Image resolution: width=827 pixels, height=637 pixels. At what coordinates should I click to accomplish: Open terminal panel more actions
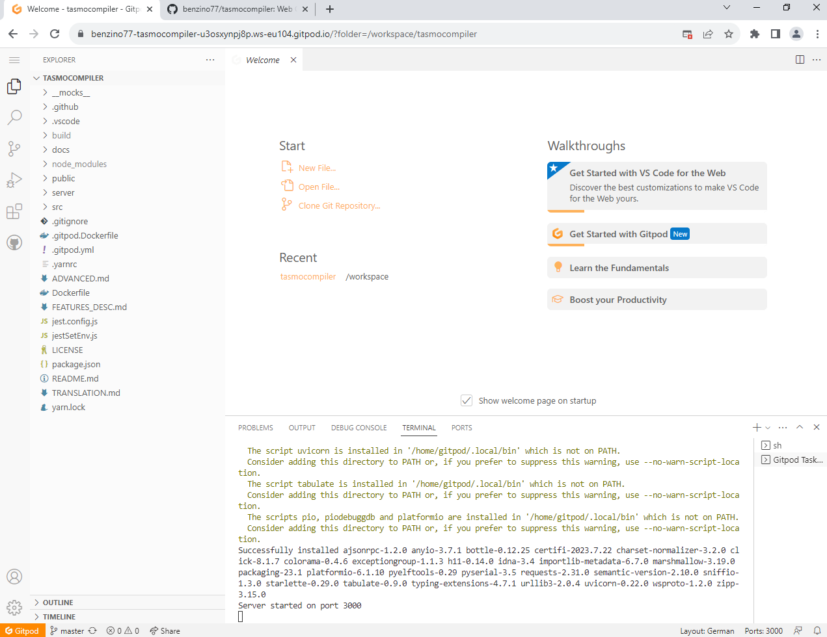pyautogui.click(x=783, y=428)
